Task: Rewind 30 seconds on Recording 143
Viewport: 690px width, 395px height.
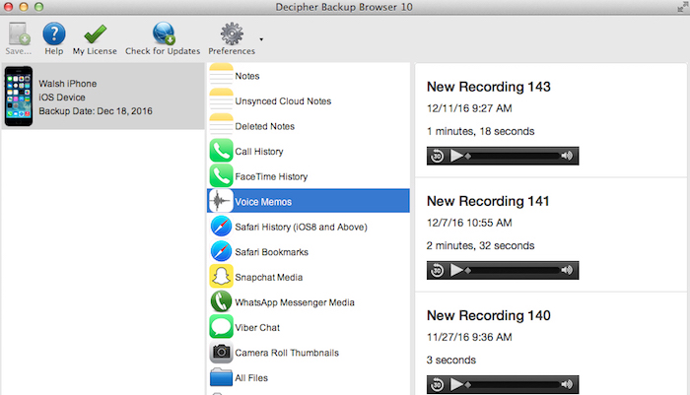Action: click(437, 156)
